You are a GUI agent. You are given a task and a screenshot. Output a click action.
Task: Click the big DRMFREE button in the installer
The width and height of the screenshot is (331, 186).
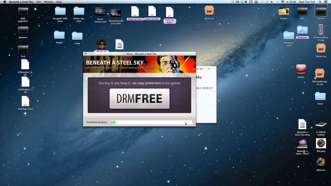[x=139, y=99]
